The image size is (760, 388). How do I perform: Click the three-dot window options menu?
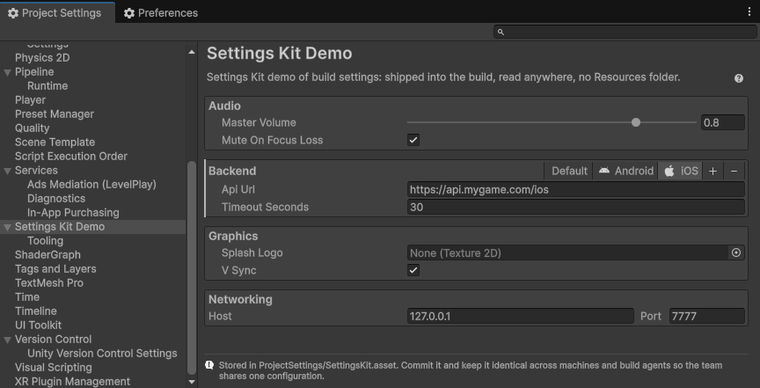click(749, 12)
